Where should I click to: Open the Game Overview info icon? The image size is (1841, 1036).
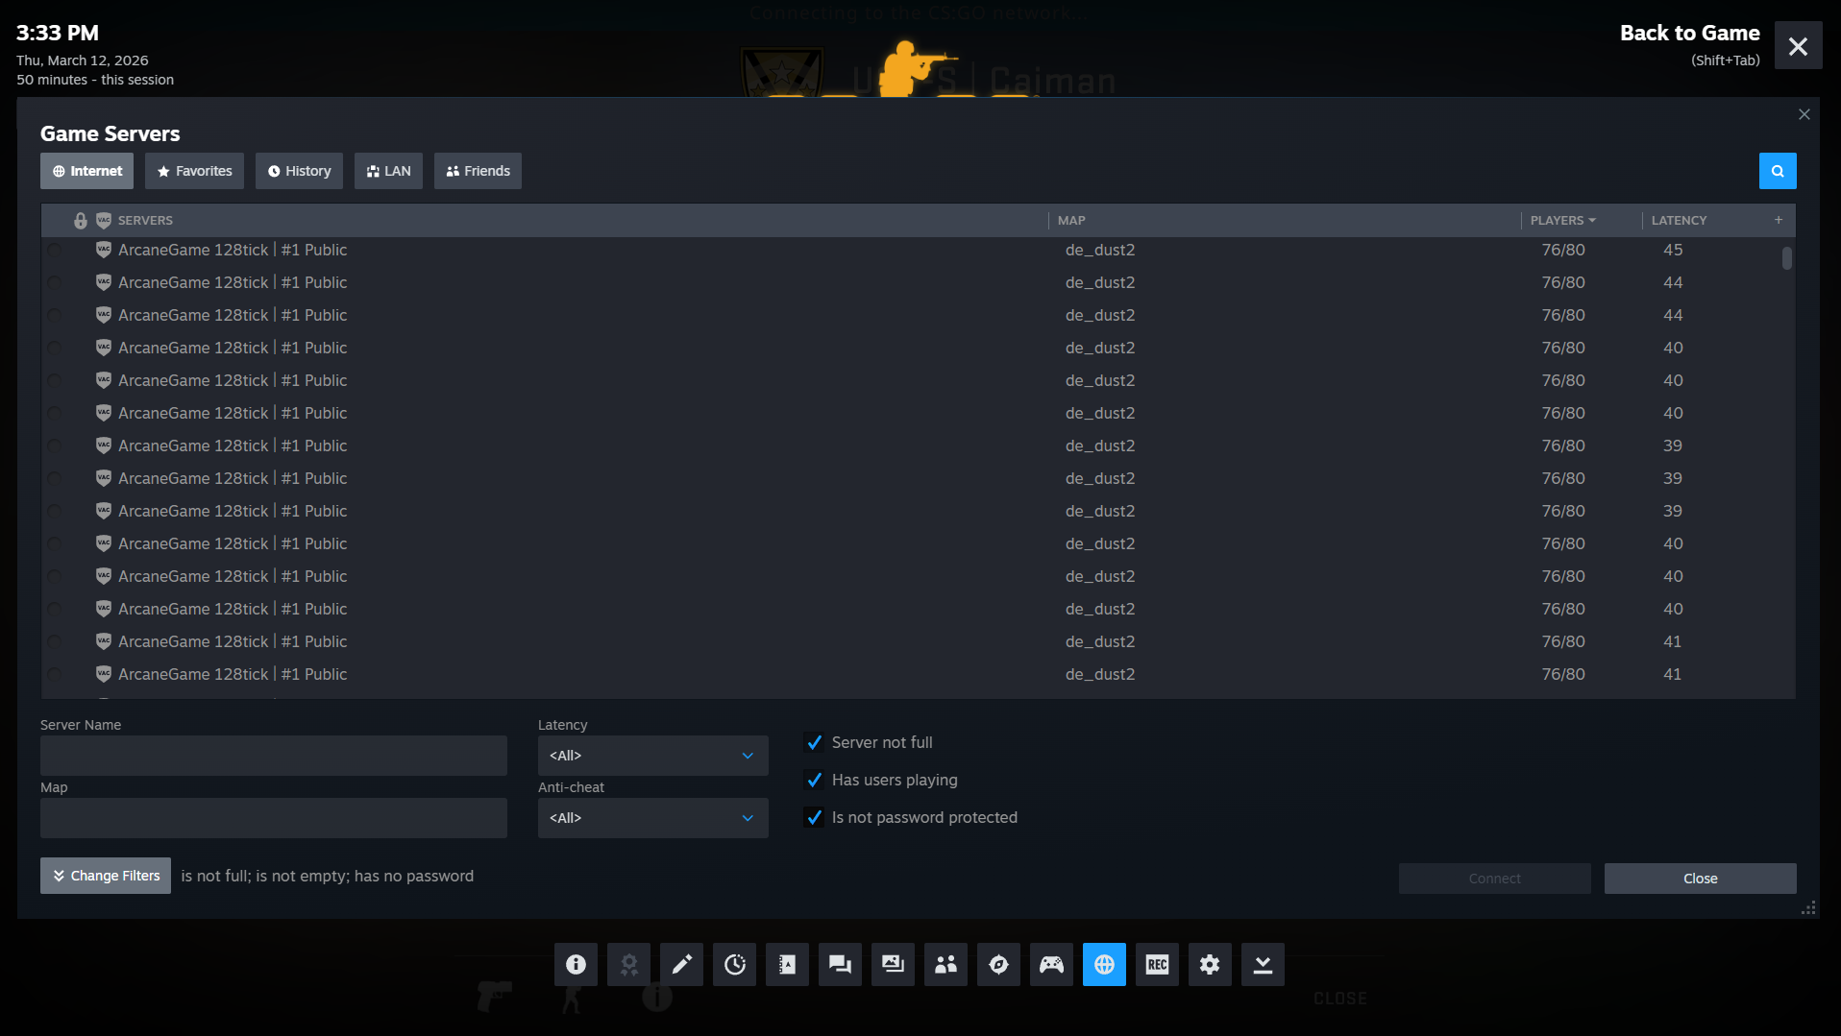point(576,964)
